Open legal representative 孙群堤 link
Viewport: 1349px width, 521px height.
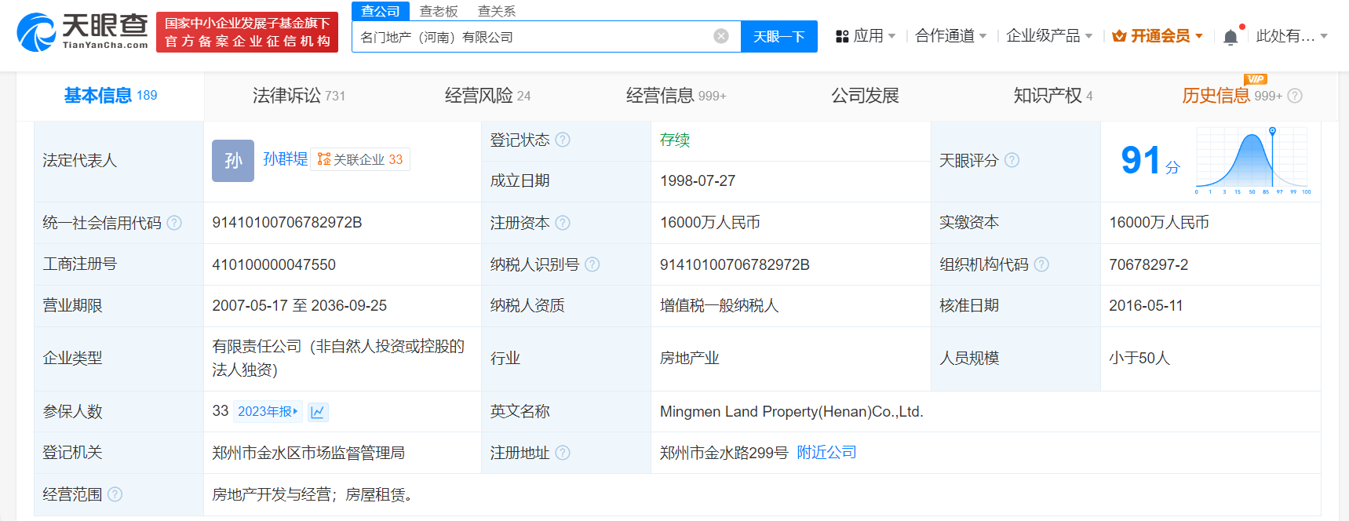(286, 159)
